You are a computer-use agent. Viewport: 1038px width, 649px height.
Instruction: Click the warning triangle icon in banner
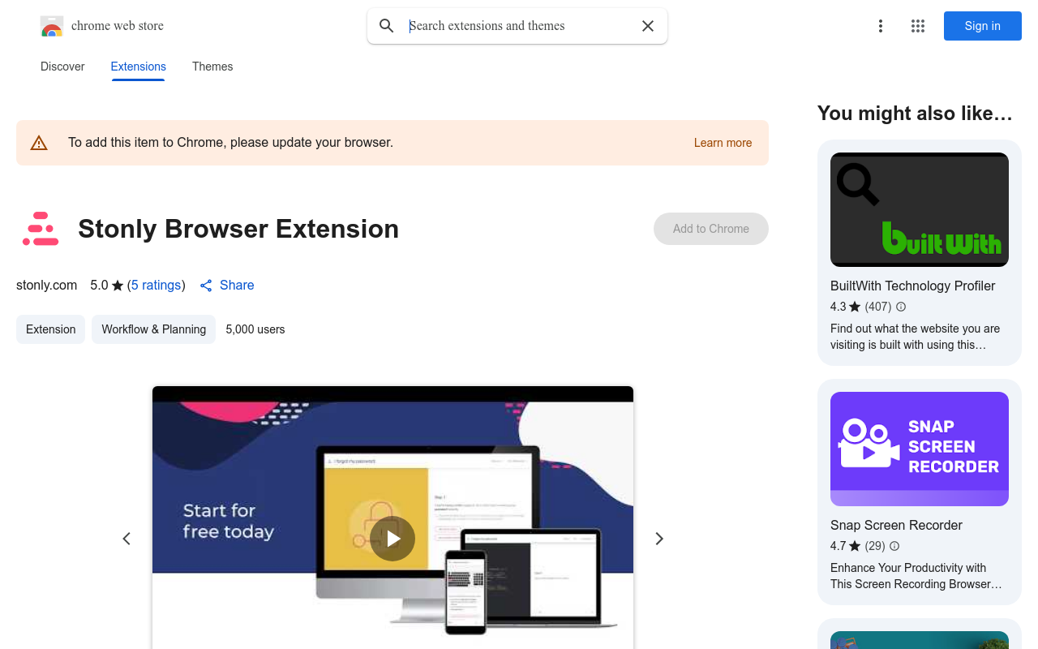(39, 143)
